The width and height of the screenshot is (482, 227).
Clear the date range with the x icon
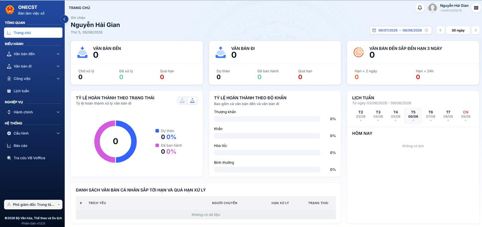(x=427, y=30)
